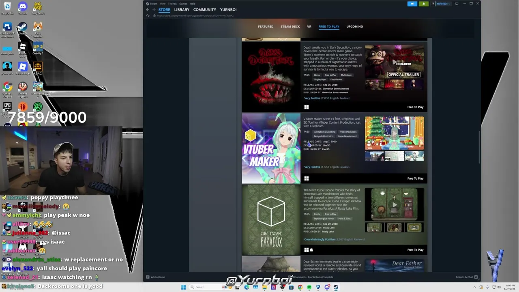
Task: Open the Dark Deception cover image
Action: pos(271,77)
